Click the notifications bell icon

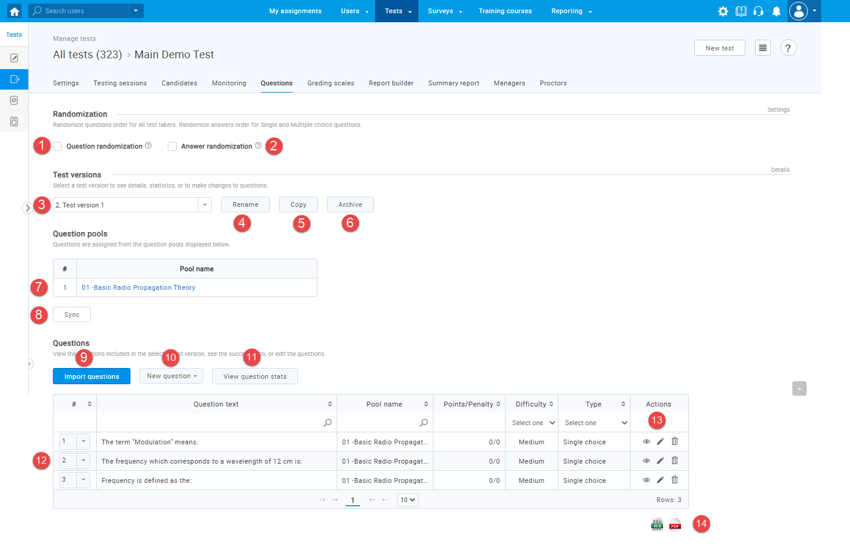(x=776, y=11)
